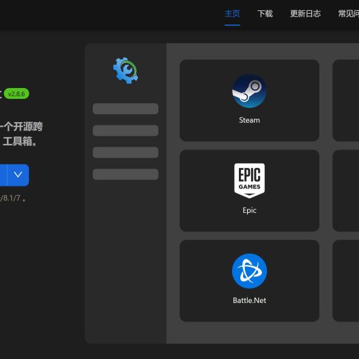The width and height of the screenshot is (359, 359).
Task: Click the blue gear wrench app logo
Action: (x=126, y=70)
